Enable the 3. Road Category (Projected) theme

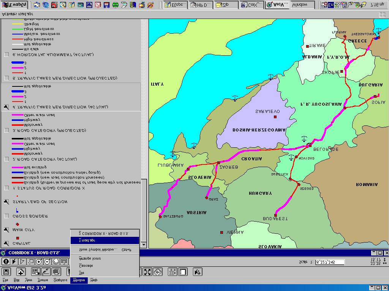click(x=7, y=130)
